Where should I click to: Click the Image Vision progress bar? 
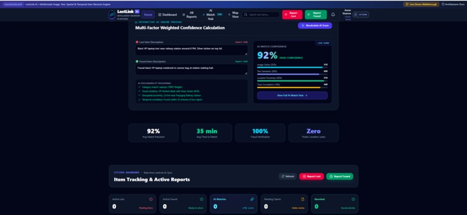click(x=292, y=68)
